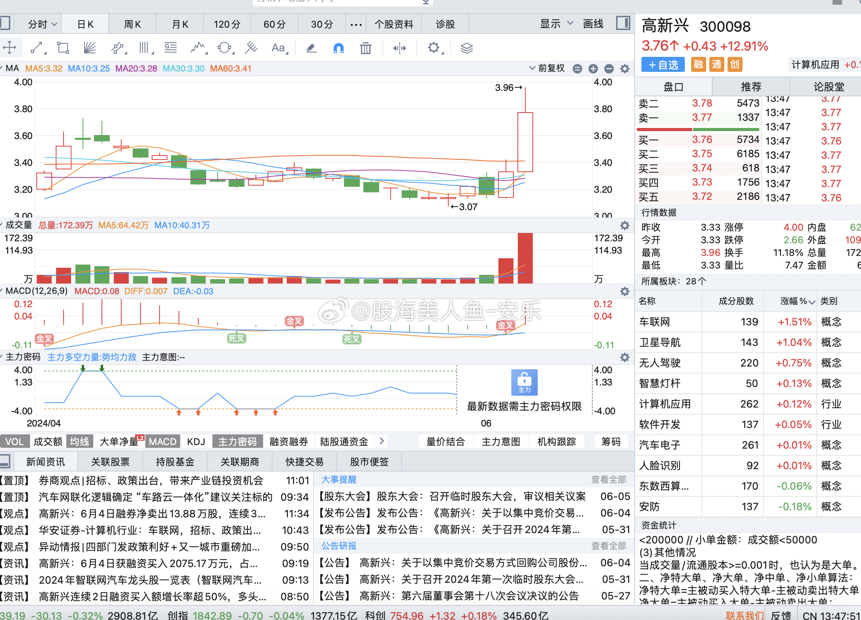The image size is (861, 620).
Task: Switch to the 日K tab
Action: tap(85, 24)
